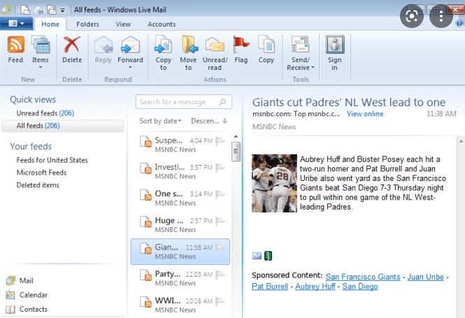This screenshot has height=318, width=465.
Task: Open Calendar section shortcut
Action: pyautogui.click(x=27, y=295)
